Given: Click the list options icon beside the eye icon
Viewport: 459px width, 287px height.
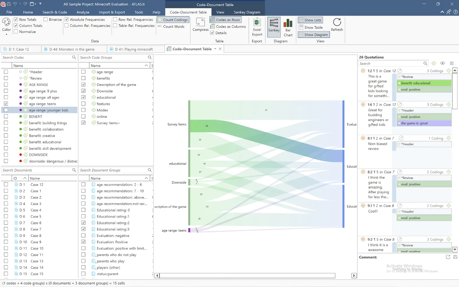Looking at the screenshot, I should click(x=452, y=63).
